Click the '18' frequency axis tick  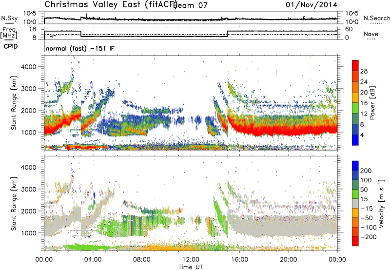(x=33, y=29)
